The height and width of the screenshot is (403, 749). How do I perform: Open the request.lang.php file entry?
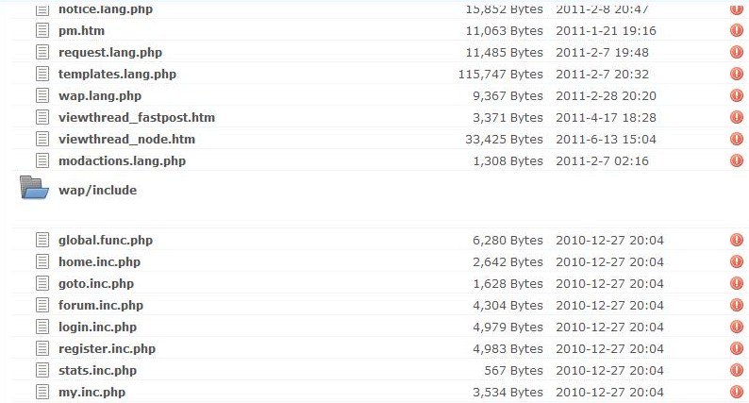110,53
